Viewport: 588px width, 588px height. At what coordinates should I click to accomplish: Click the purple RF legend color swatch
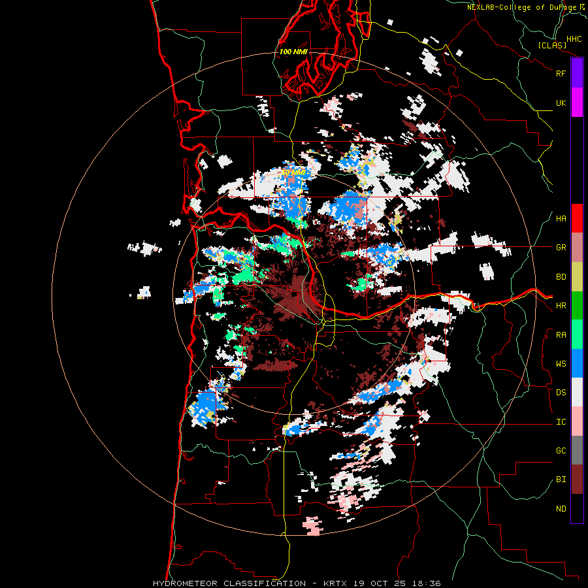[x=577, y=73]
